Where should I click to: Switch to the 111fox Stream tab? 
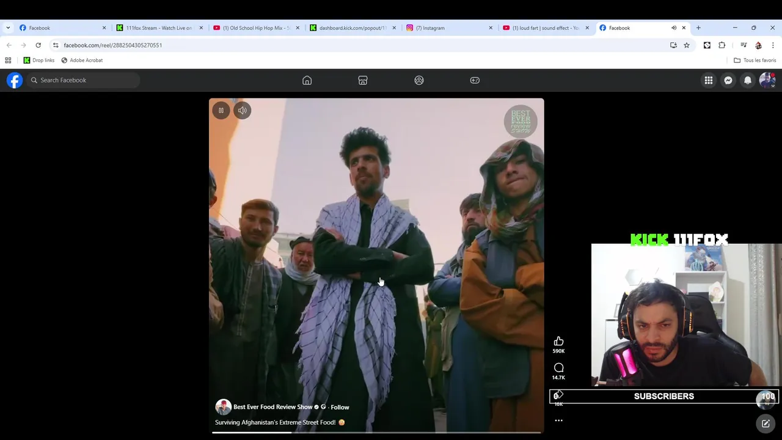159,28
